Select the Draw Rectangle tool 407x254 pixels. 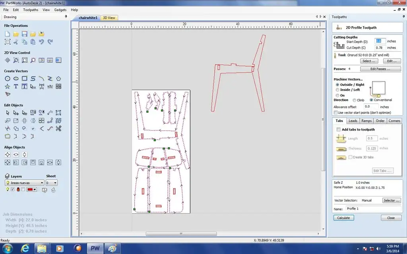tap(24, 79)
